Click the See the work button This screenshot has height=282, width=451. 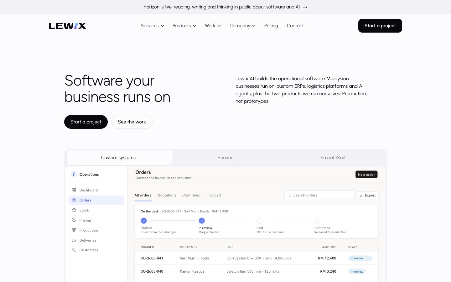tap(132, 122)
